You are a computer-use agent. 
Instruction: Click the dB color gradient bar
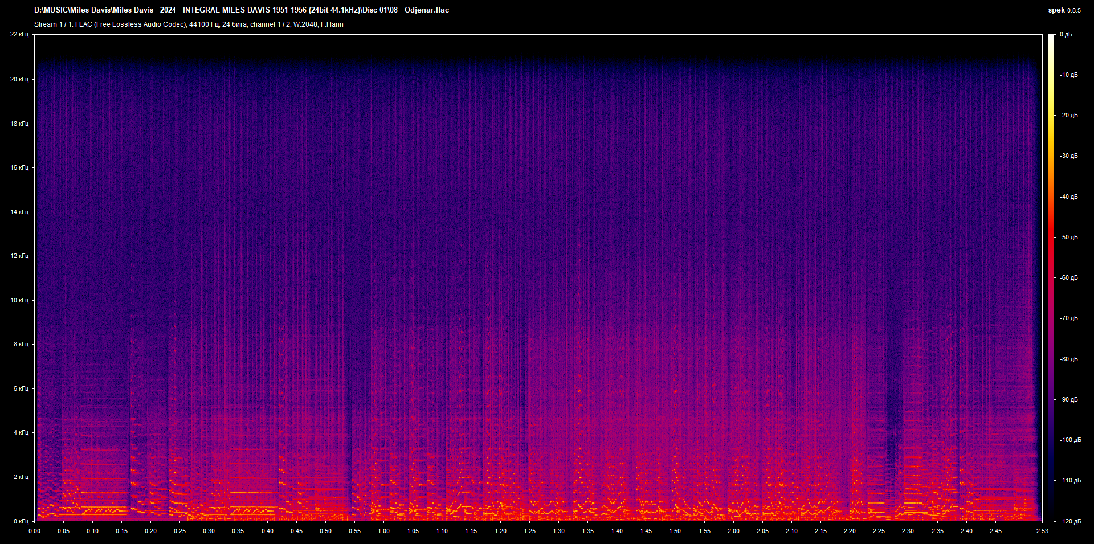[x=1051, y=277]
